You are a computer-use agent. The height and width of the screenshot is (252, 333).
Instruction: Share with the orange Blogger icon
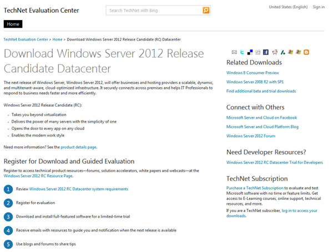point(306,52)
